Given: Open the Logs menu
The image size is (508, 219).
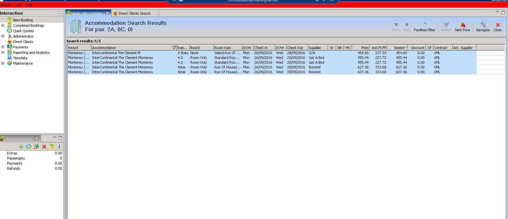Looking at the screenshot, I should (x=18, y=5).
